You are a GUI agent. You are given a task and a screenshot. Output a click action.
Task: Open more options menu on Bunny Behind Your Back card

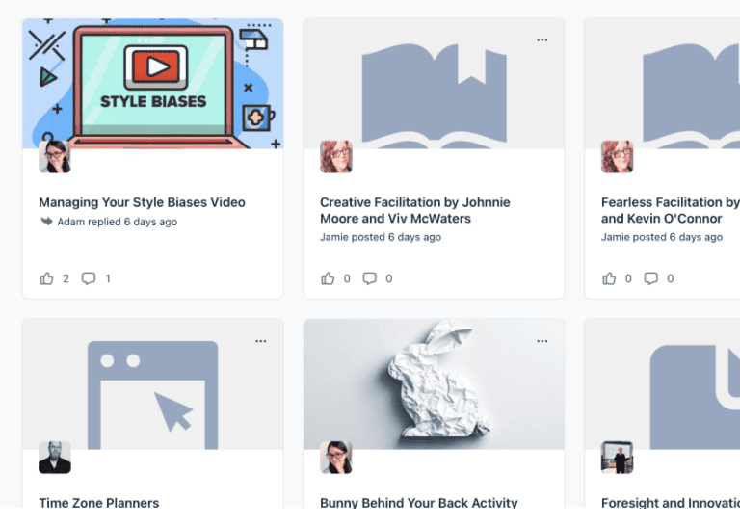click(542, 341)
